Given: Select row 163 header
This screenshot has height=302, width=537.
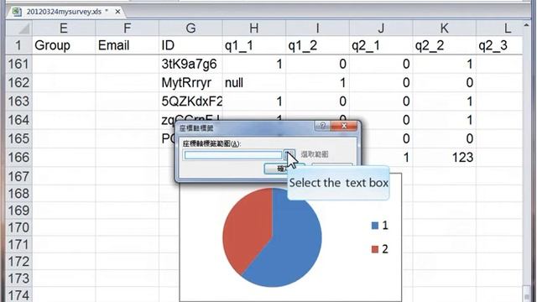Looking at the screenshot, I should click(18, 102).
